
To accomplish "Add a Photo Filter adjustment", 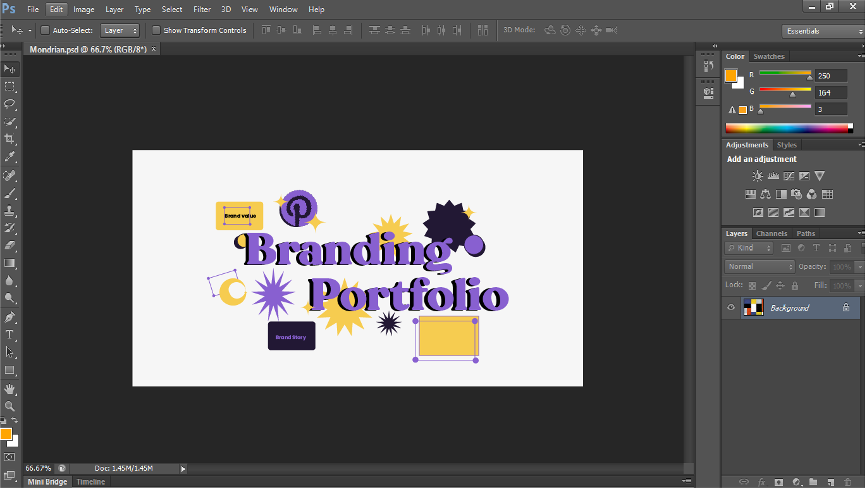I will tap(796, 194).
